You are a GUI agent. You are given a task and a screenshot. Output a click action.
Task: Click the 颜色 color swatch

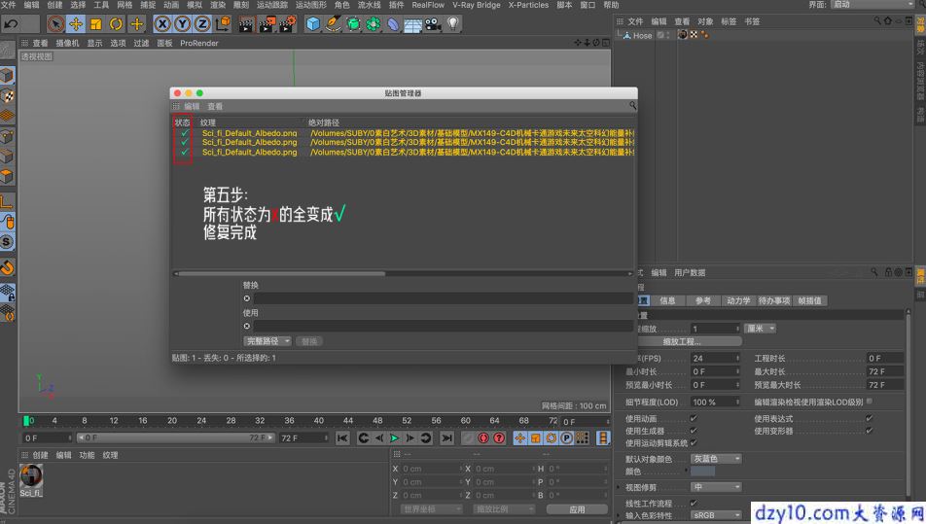coord(702,471)
